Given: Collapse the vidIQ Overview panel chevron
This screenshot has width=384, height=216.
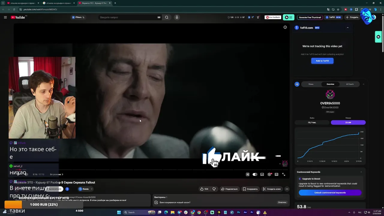Looking at the screenshot, I should pyautogui.click(x=364, y=84).
